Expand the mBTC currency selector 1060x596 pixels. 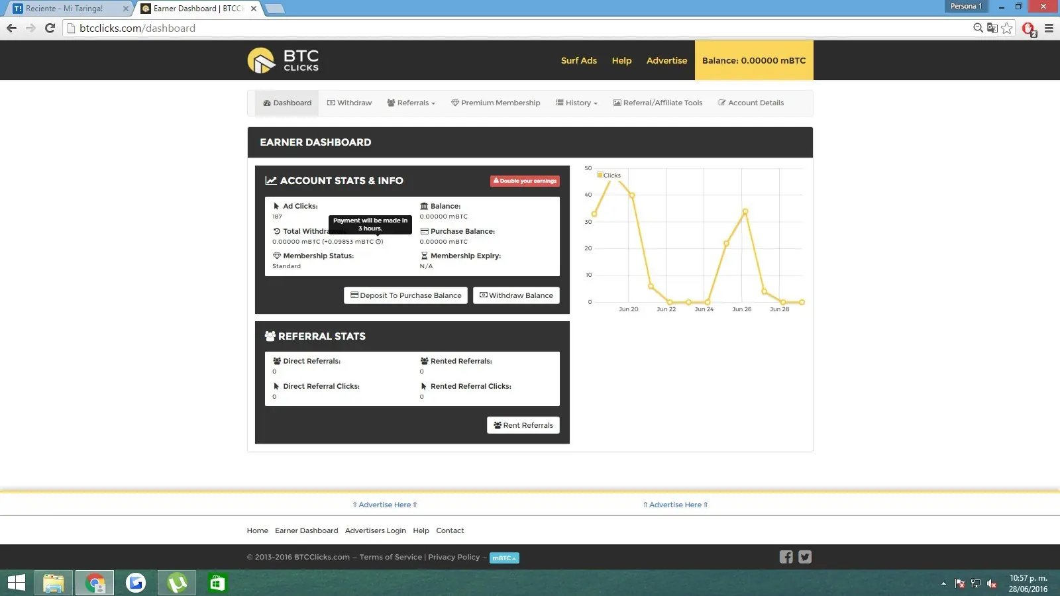[x=504, y=558]
